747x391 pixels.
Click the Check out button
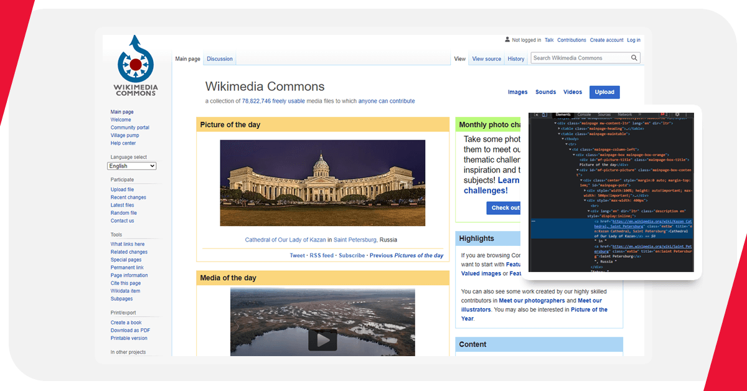click(x=505, y=208)
